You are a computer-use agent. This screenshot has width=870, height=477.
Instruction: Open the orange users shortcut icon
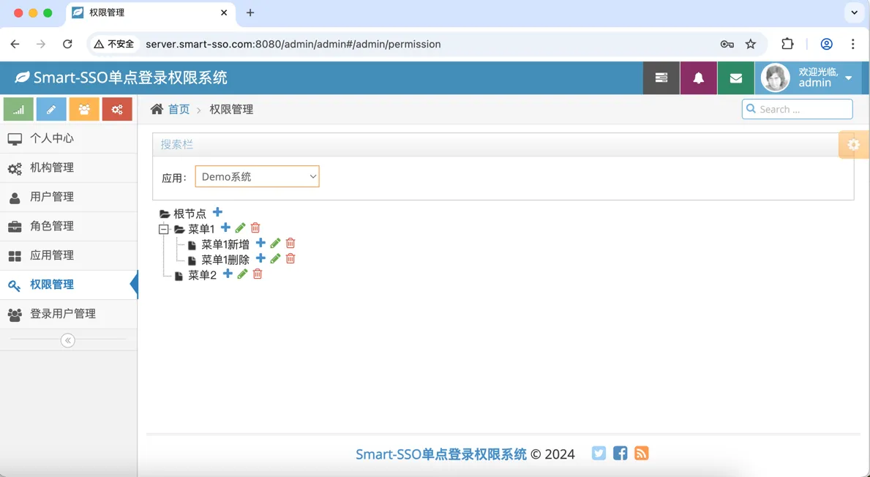[x=83, y=108]
